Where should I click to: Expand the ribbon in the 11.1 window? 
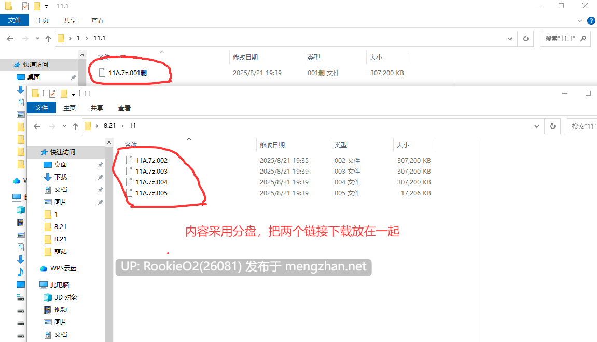point(580,21)
